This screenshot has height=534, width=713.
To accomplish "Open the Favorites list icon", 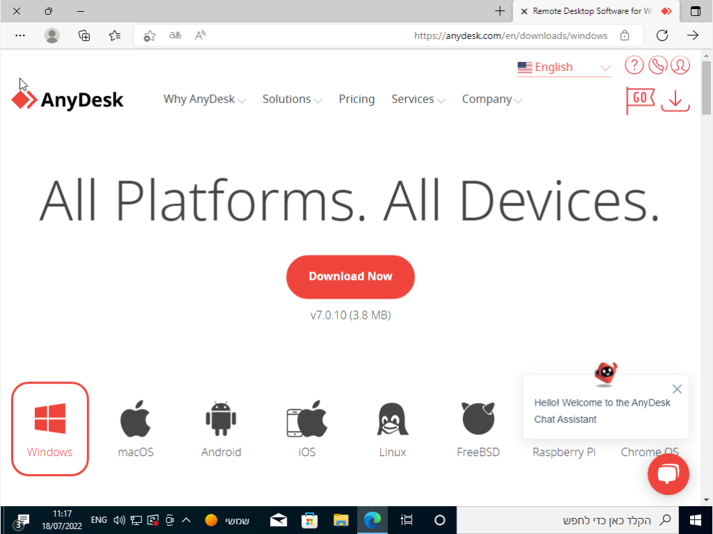I will [115, 36].
